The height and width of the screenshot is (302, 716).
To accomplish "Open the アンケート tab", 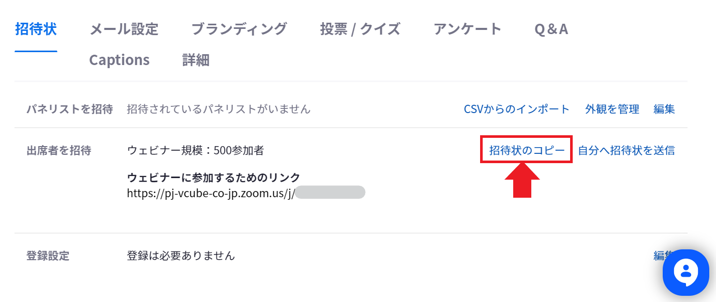I will (x=467, y=29).
